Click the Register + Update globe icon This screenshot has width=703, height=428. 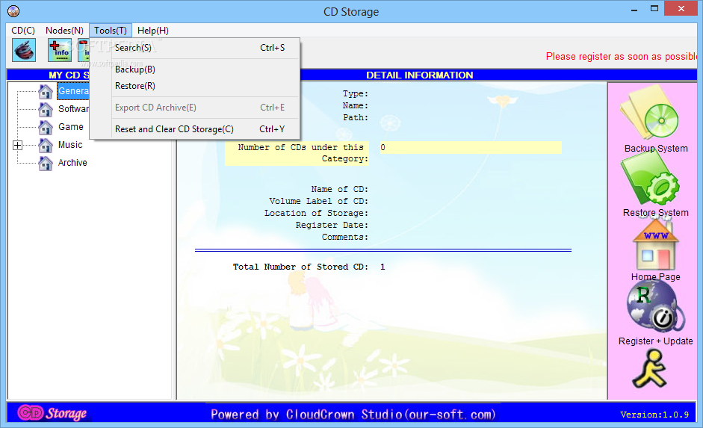[655, 306]
